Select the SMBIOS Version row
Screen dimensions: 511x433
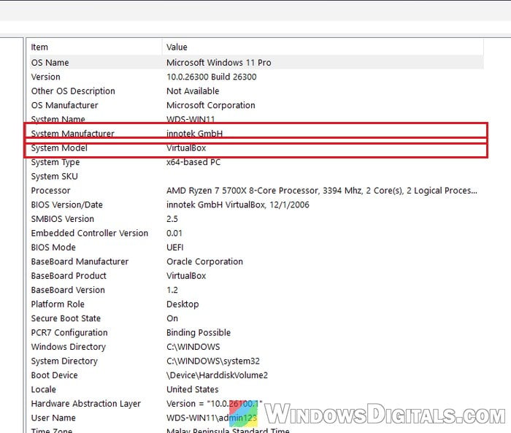62,219
